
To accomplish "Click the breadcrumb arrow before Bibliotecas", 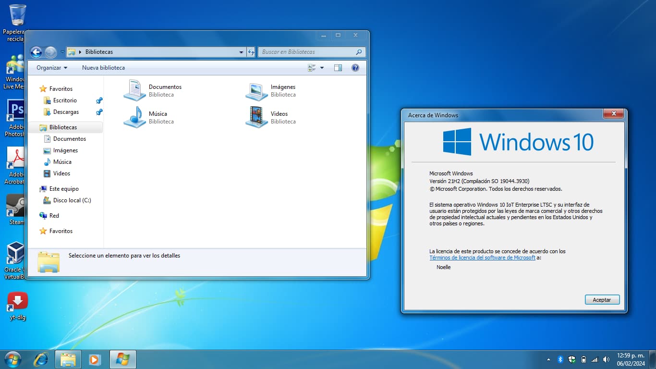I will click(80, 52).
